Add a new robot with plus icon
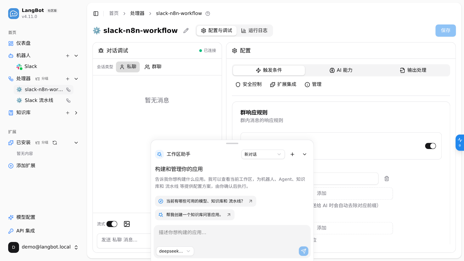Image resolution: width=464 pixels, height=261 pixels. click(68, 56)
